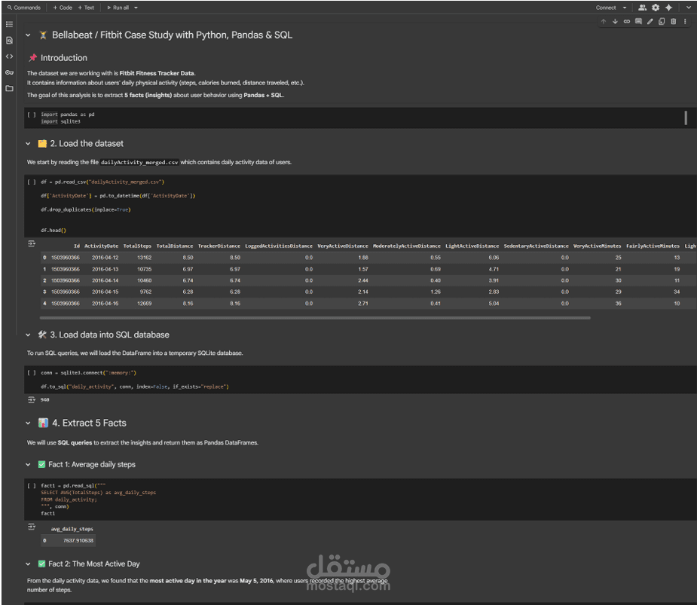
Task: Collapse the Bellabeat / Fitbit Case Study section
Action: (x=28, y=35)
